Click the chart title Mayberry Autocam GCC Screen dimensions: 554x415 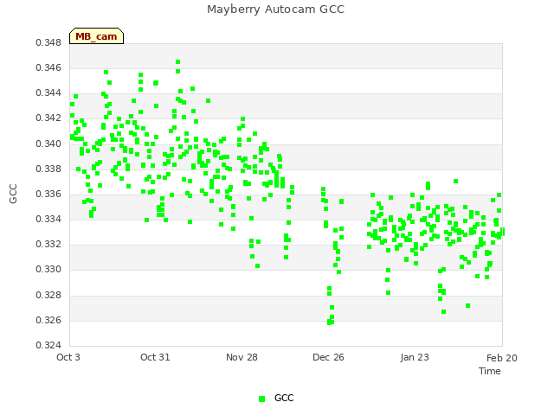(275, 10)
